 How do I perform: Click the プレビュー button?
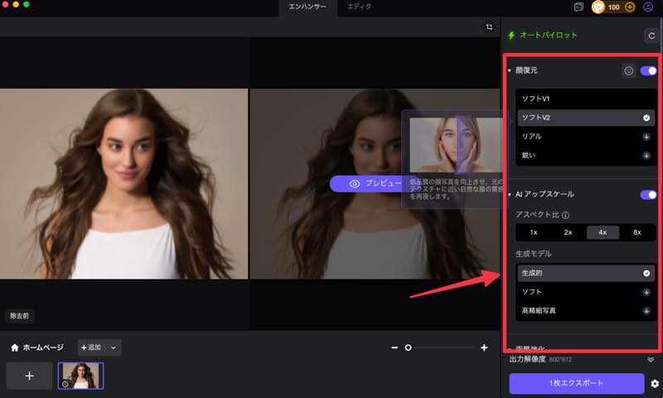tap(366, 183)
